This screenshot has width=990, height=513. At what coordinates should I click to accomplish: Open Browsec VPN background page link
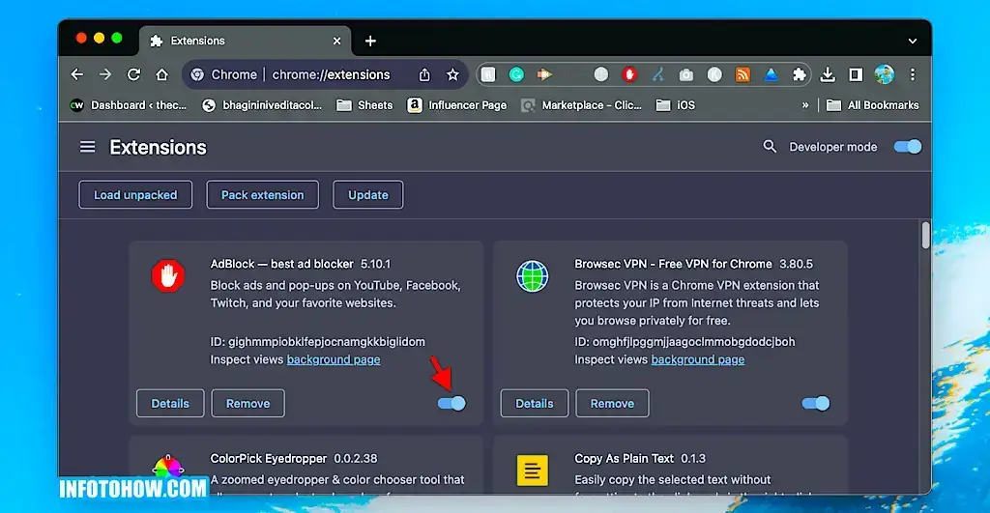pyautogui.click(x=698, y=359)
